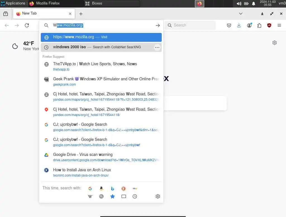Search open Tabs using the tab icon
Screen dimensions: 286x217
click(x=124, y=196)
